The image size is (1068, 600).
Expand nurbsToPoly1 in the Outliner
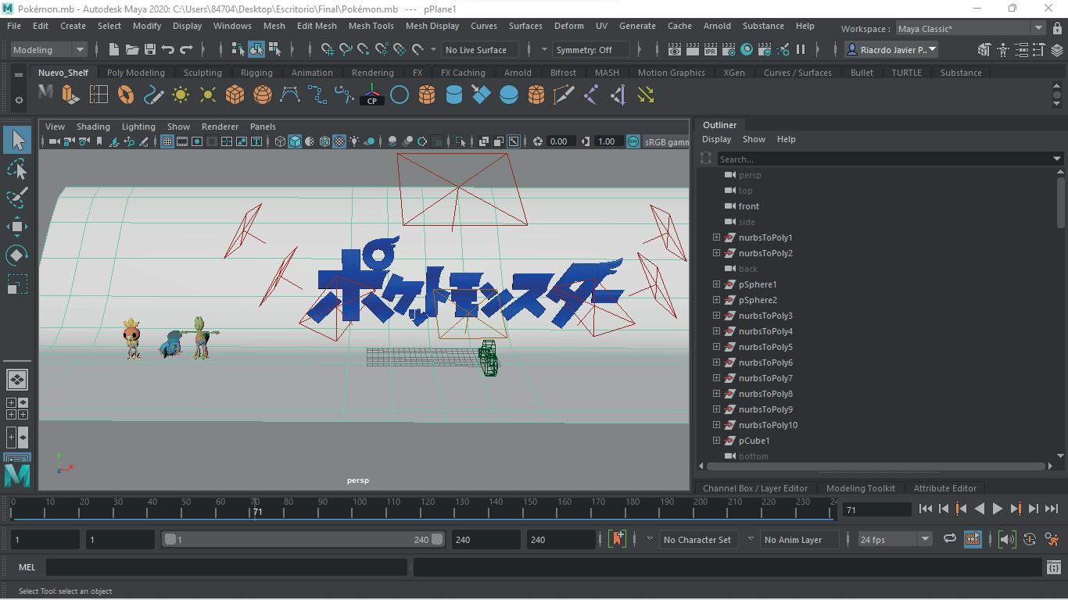(716, 237)
